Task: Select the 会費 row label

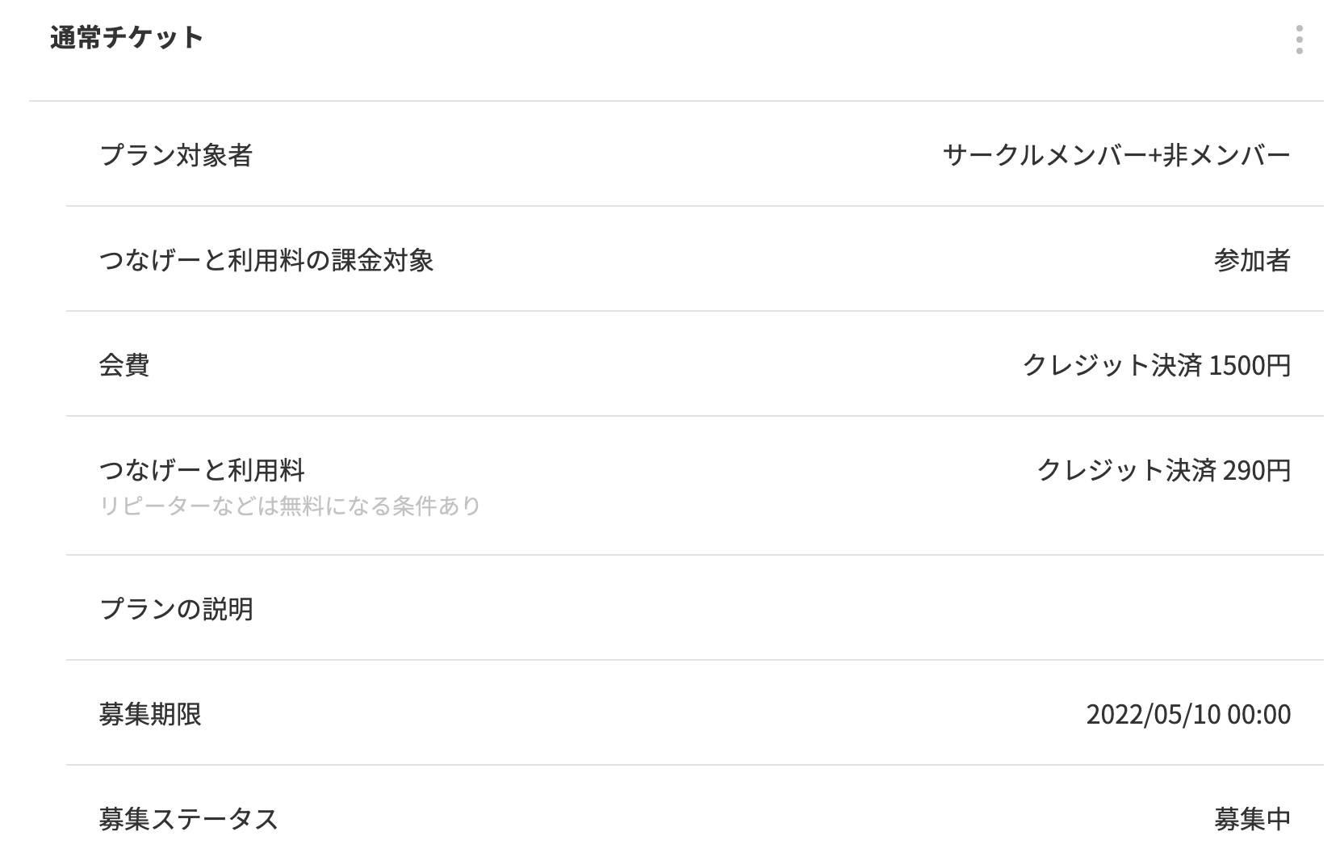Action: coord(124,365)
